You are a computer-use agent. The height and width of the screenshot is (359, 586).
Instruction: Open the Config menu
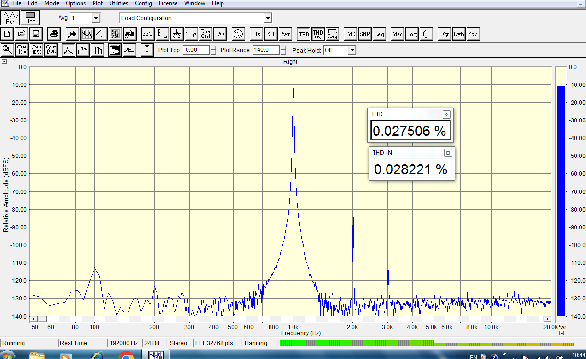point(143,3)
